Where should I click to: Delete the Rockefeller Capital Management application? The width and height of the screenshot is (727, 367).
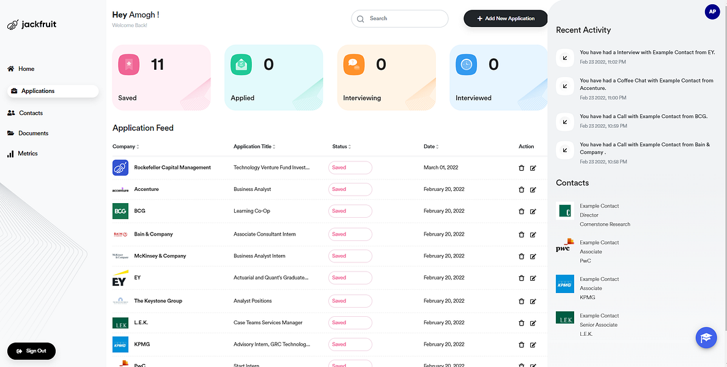click(x=521, y=168)
